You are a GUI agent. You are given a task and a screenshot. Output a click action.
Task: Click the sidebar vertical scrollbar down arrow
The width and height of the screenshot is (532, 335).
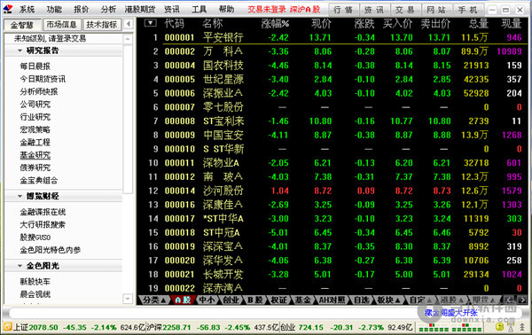point(128,299)
